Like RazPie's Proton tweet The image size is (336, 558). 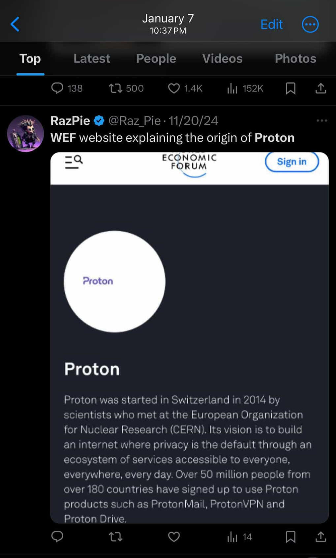coord(174,537)
